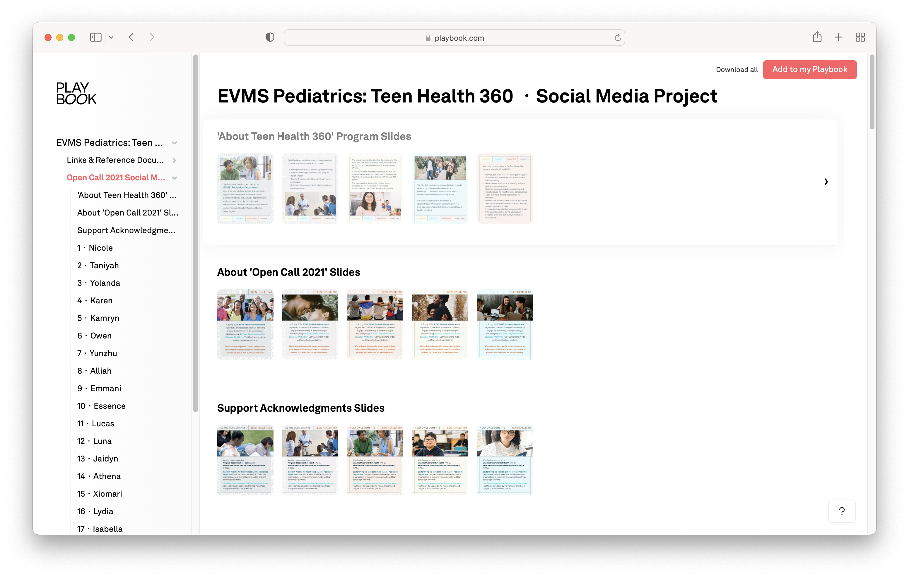Select 11 · Lucas in sidebar
909x578 pixels.
[x=95, y=424]
